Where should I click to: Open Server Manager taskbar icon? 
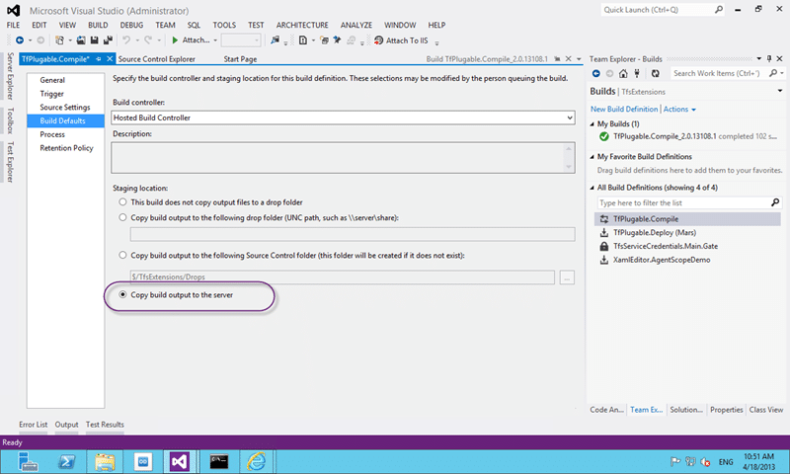[28, 461]
